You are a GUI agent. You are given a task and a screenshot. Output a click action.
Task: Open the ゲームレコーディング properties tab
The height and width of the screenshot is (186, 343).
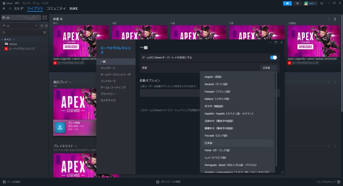click(x=116, y=87)
